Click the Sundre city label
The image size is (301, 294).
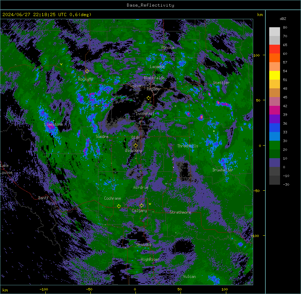pos(102,137)
